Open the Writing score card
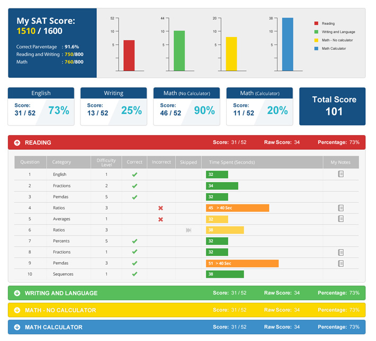The height and width of the screenshot is (341, 376). click(114, 106)
